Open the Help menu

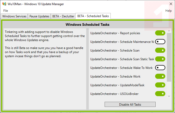[x=168, y=11]
